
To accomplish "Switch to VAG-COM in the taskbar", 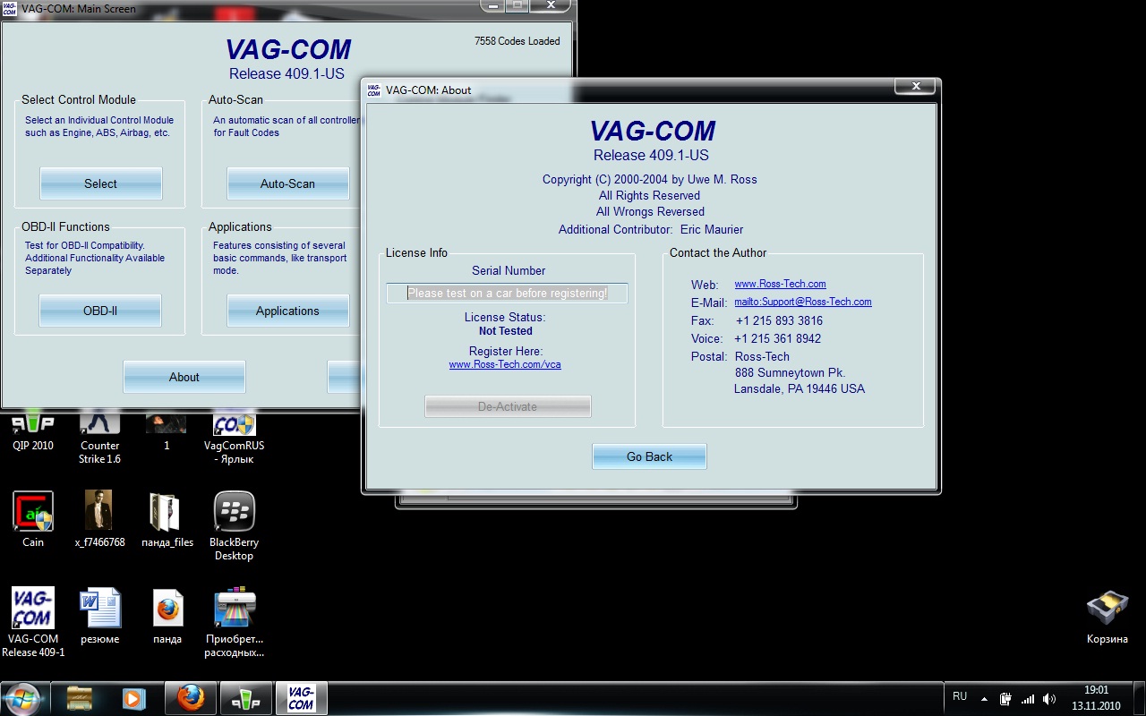I will [x=301, y=697].
